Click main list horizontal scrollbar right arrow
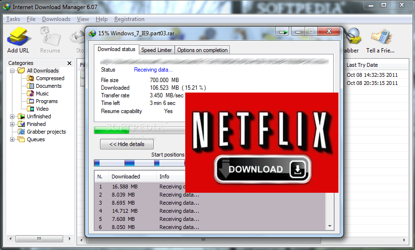 tap(404, 240)
